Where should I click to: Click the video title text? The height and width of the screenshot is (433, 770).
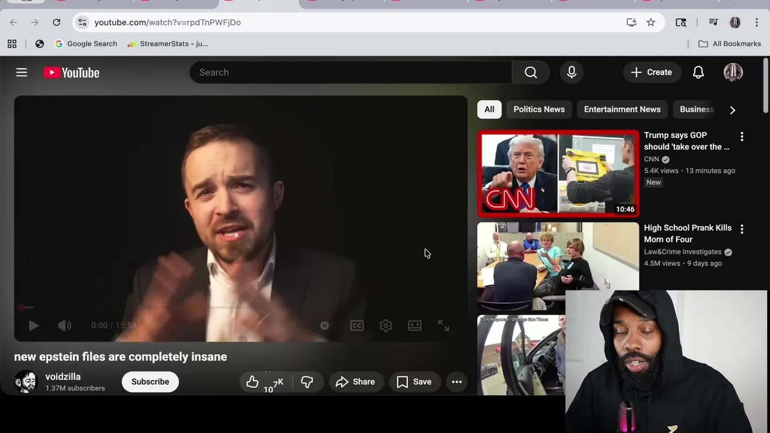120,357
